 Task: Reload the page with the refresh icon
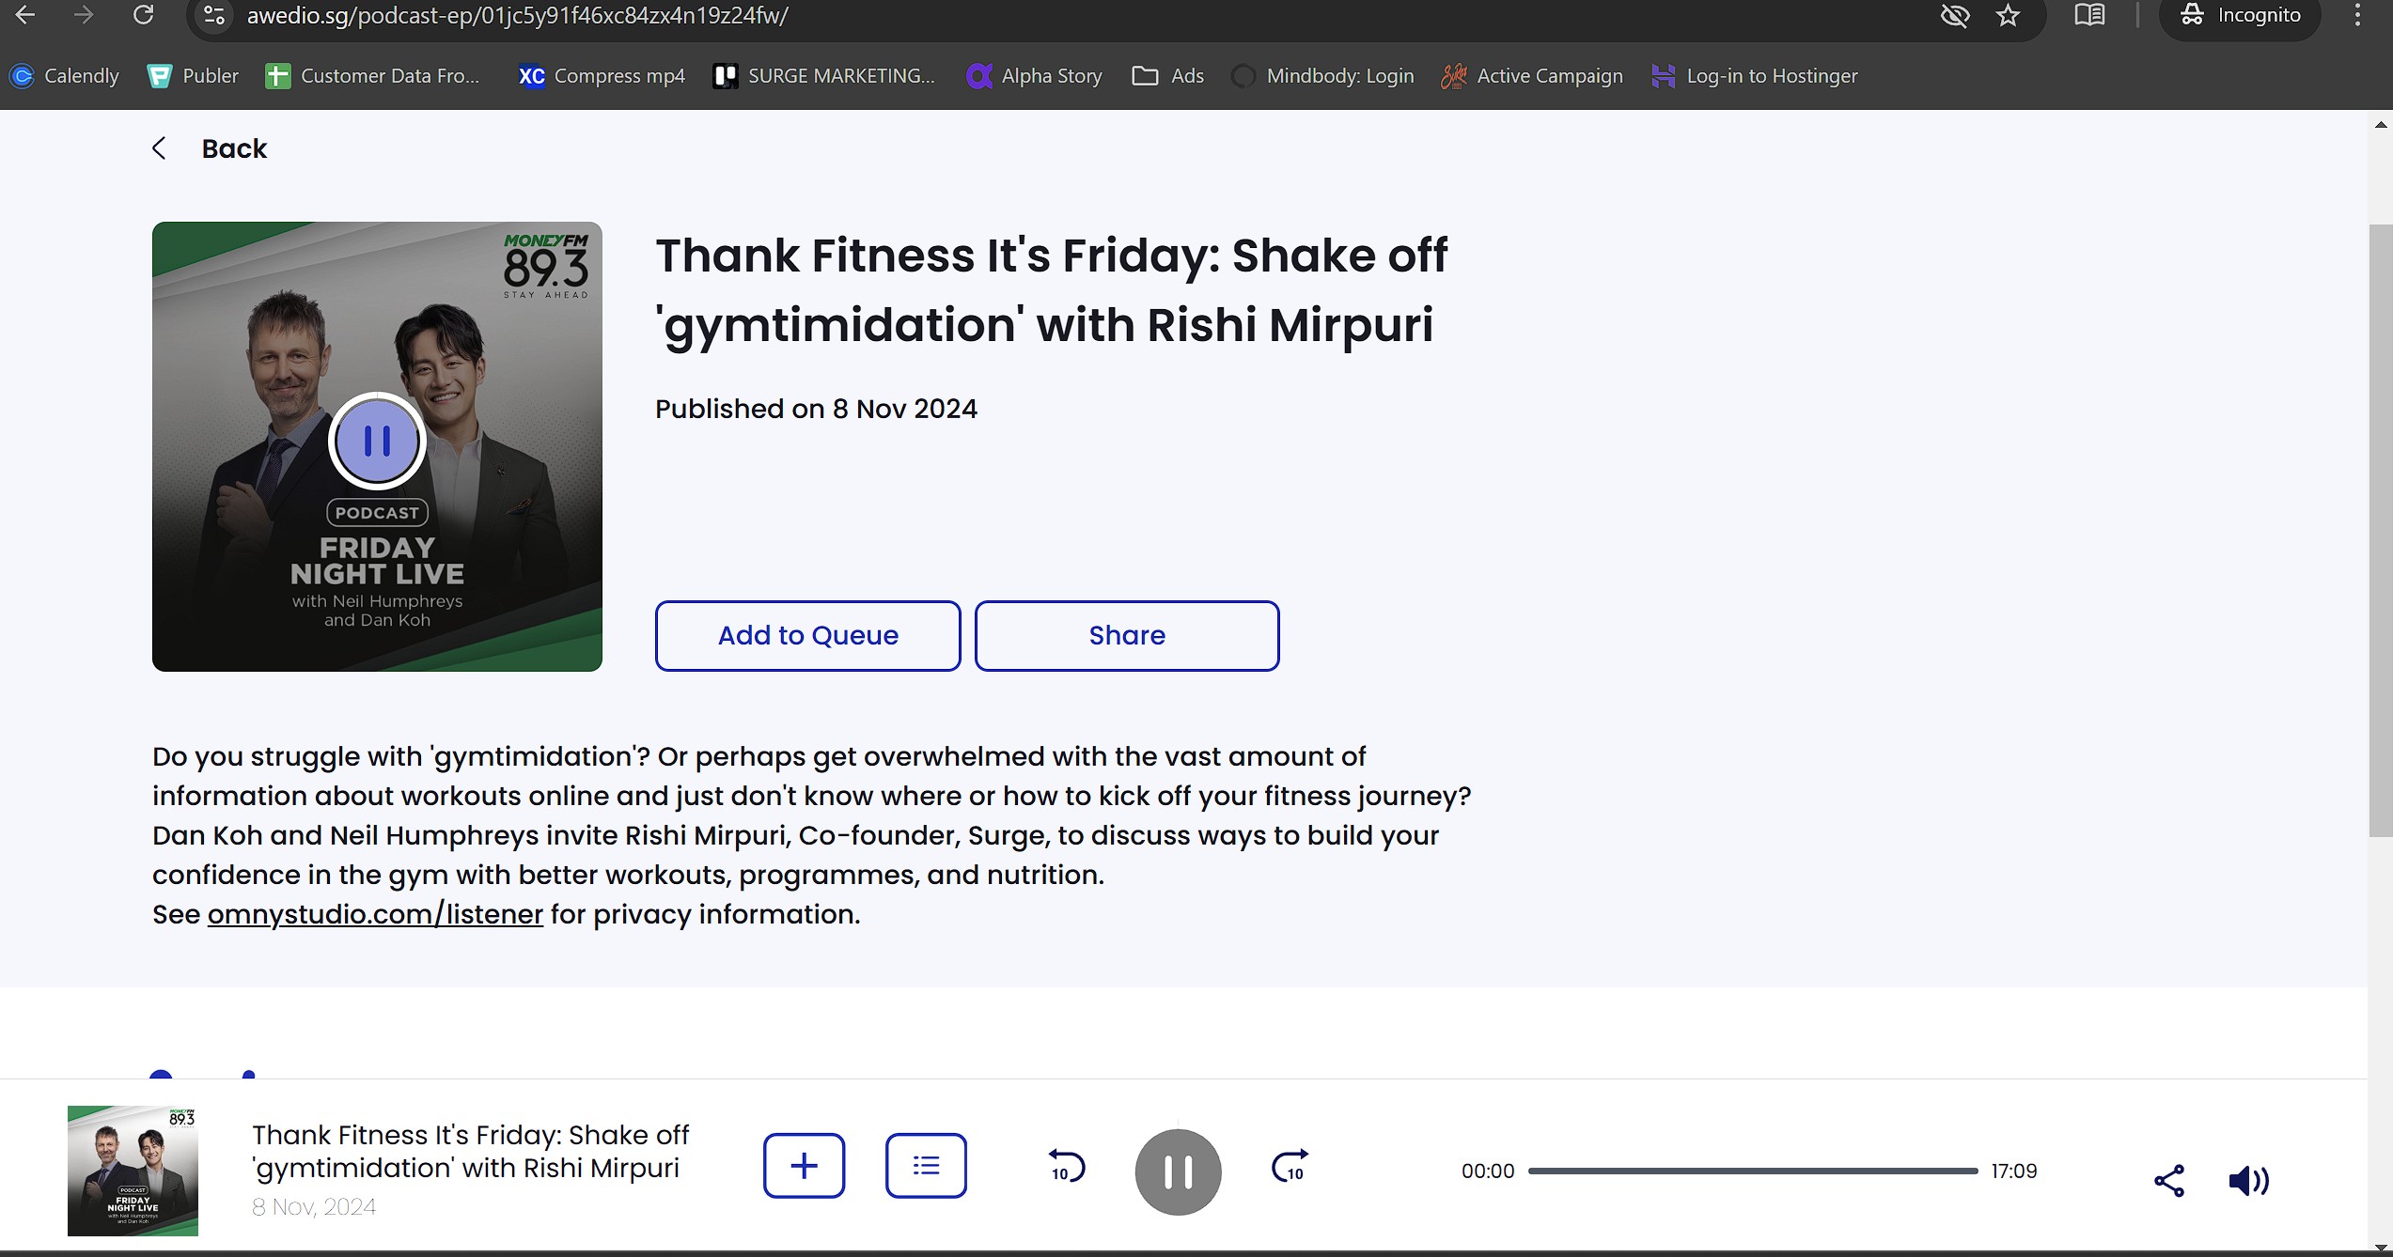[x=143, y=15]
